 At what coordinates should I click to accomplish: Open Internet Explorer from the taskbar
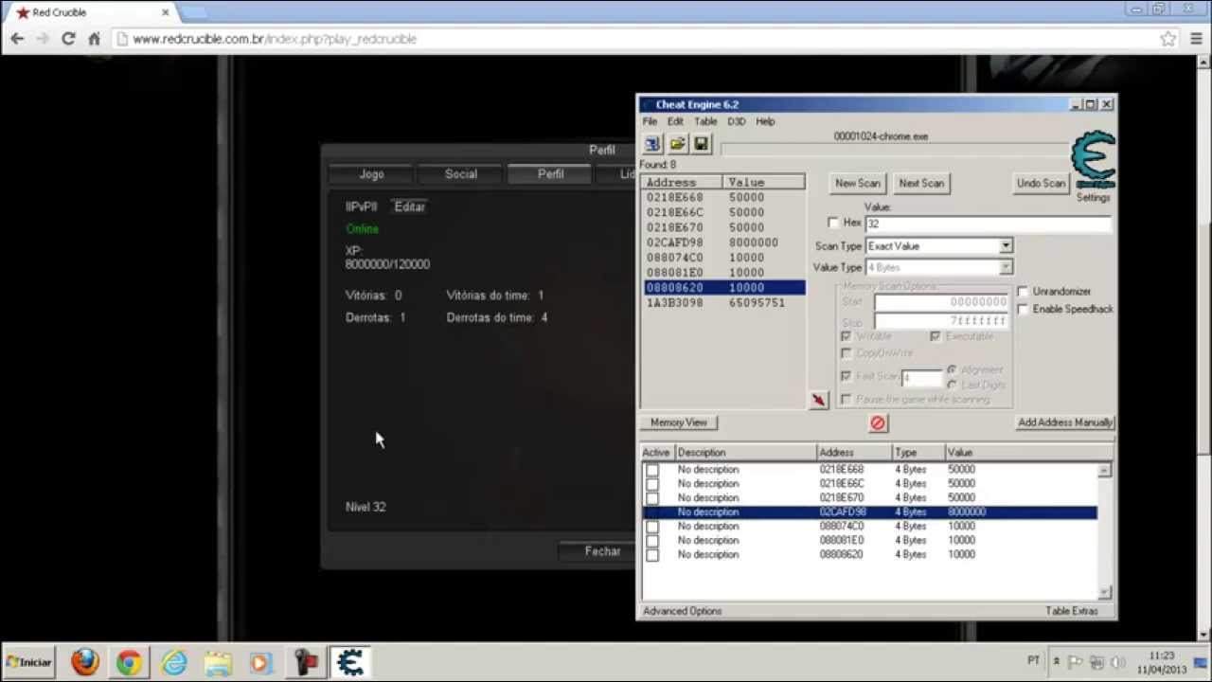coord(173,662)
